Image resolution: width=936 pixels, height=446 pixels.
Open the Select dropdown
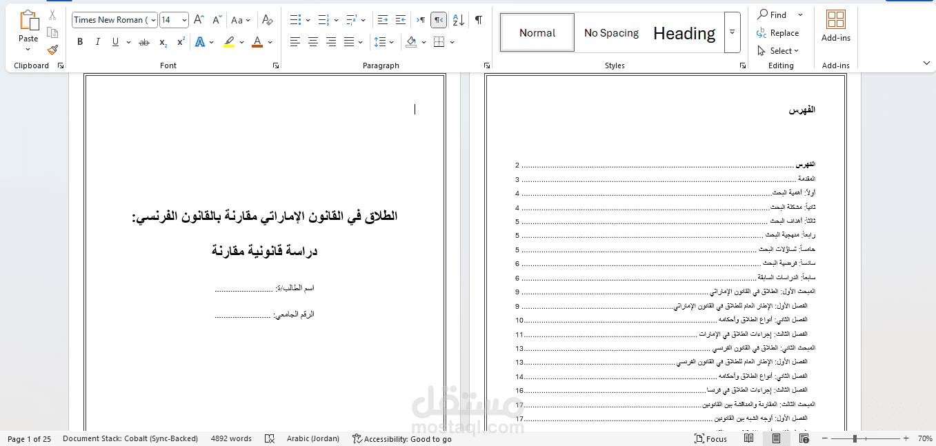(x=778, y=50)
